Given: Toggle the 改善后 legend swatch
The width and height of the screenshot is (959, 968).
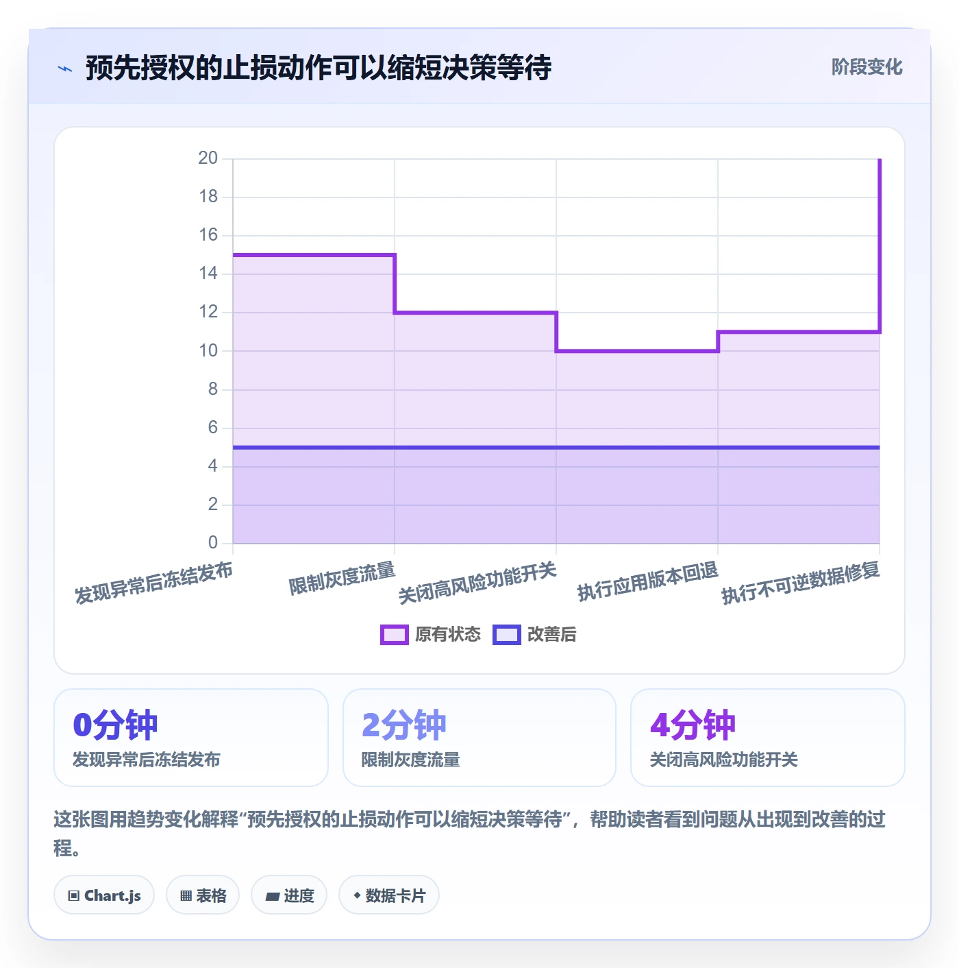Looking at the screenshot, I should [507, 635].
